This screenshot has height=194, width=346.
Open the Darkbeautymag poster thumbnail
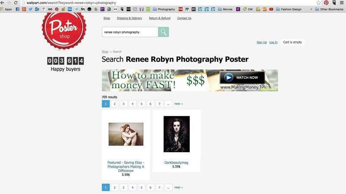(176, 134)
